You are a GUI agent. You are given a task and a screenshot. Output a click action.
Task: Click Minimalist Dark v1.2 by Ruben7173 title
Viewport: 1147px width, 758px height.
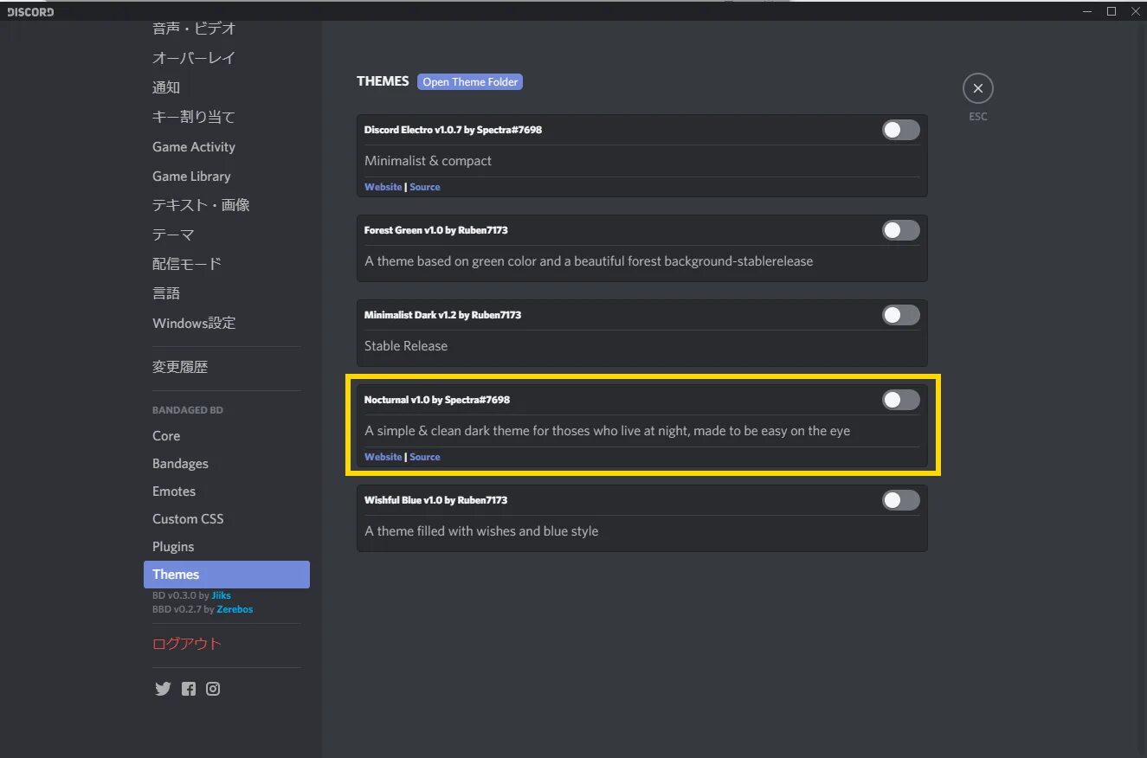click(442, 315)
